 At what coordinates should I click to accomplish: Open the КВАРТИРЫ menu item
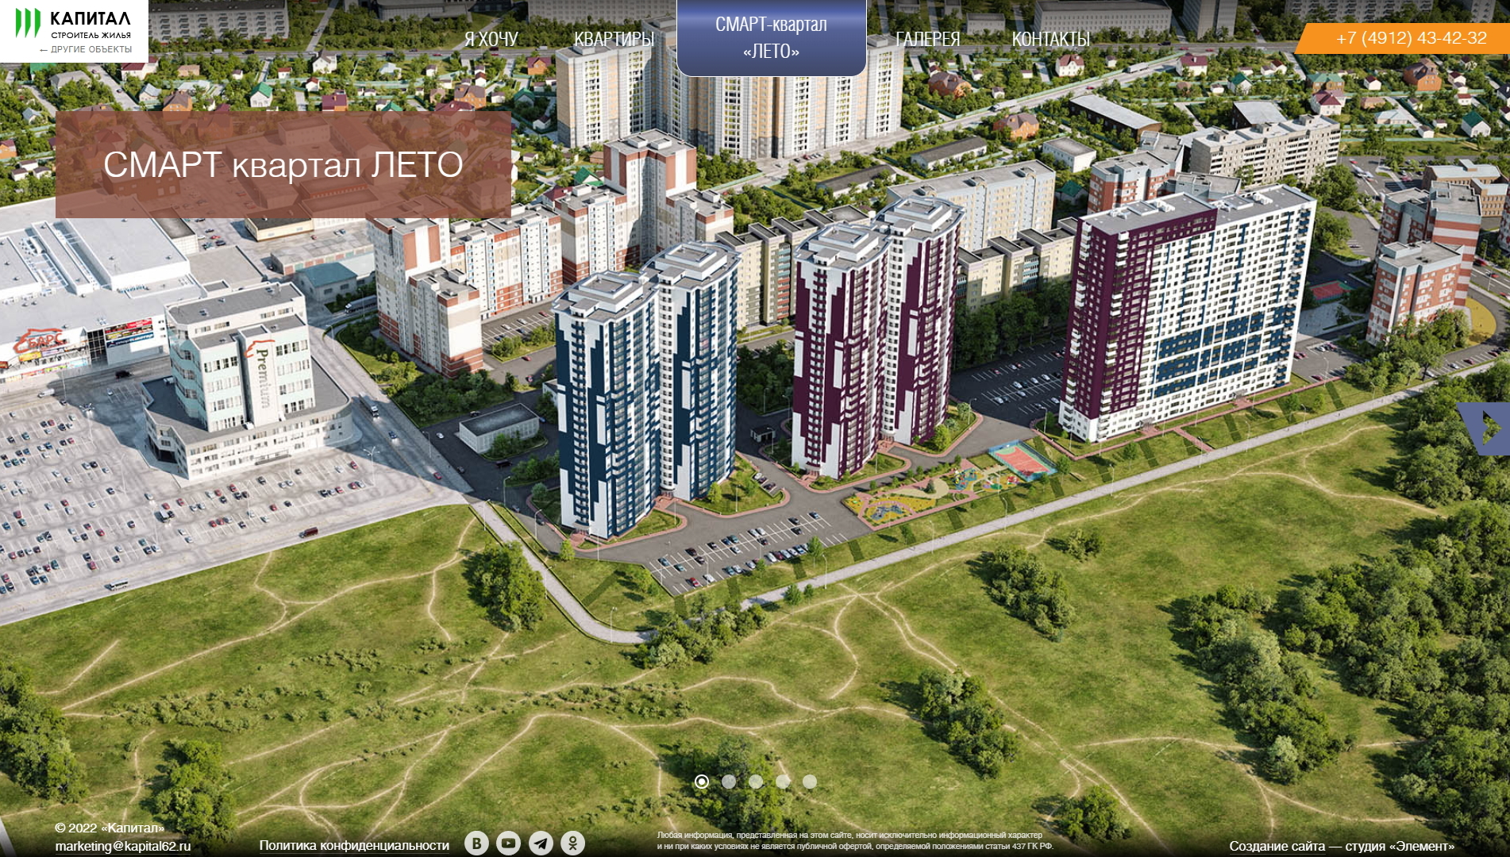click(614, 39)
